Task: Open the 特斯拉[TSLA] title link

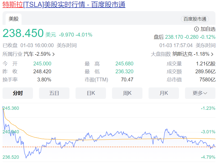Action: coord(64,5)
